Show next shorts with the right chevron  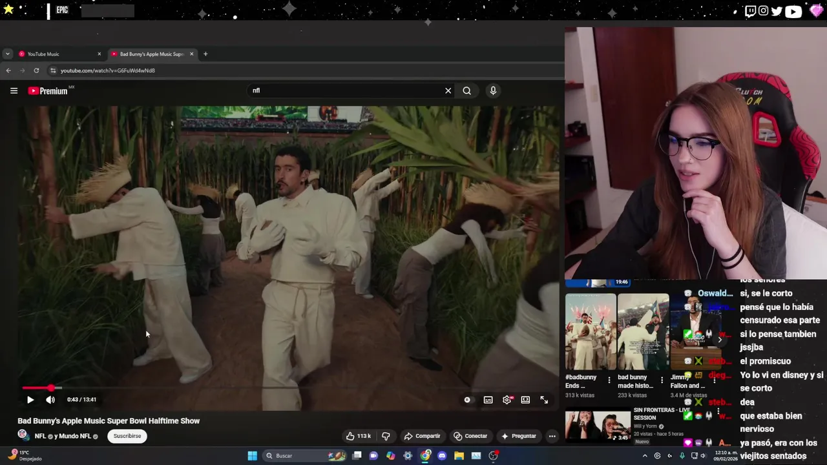pyautogui.click(x=720, y=340)
